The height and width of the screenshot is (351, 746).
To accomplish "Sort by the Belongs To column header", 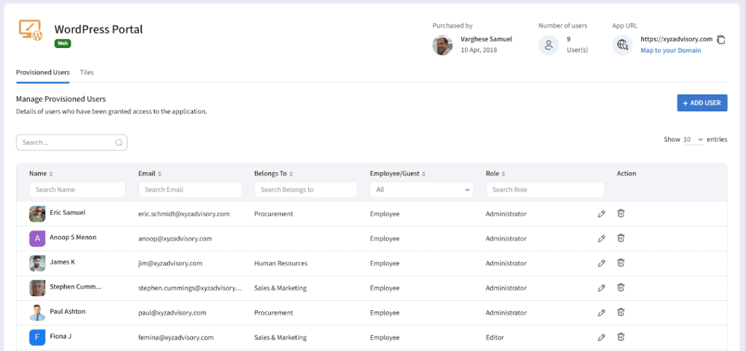I will [x=274, y=174].
